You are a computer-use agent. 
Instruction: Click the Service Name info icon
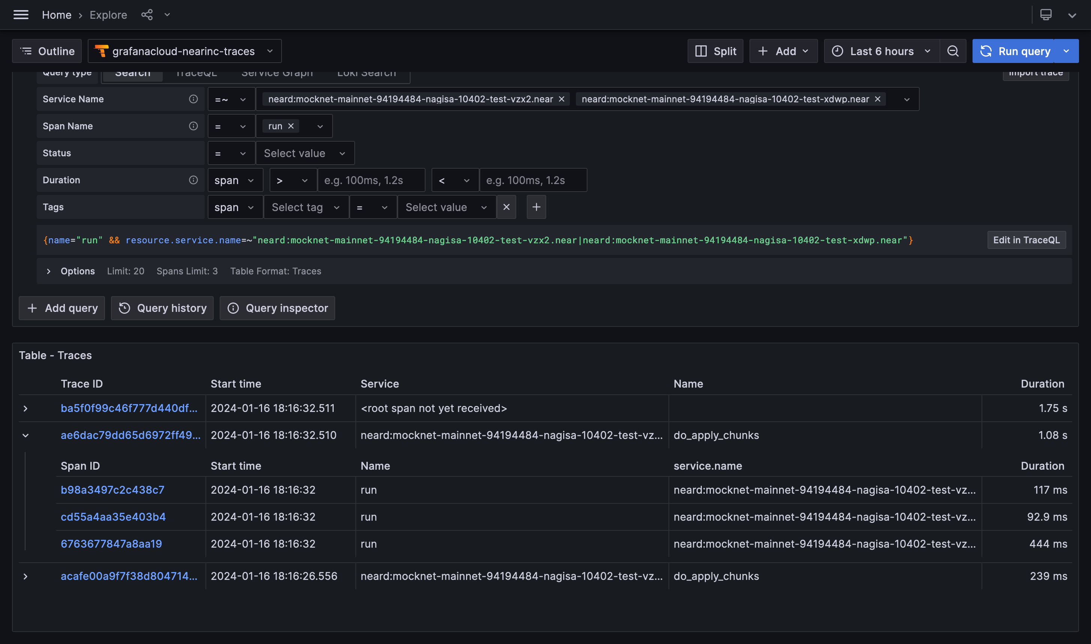pos(193,99)
